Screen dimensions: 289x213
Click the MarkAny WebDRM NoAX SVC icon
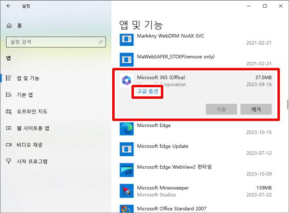pyautogui.click(x=127, y=39)
